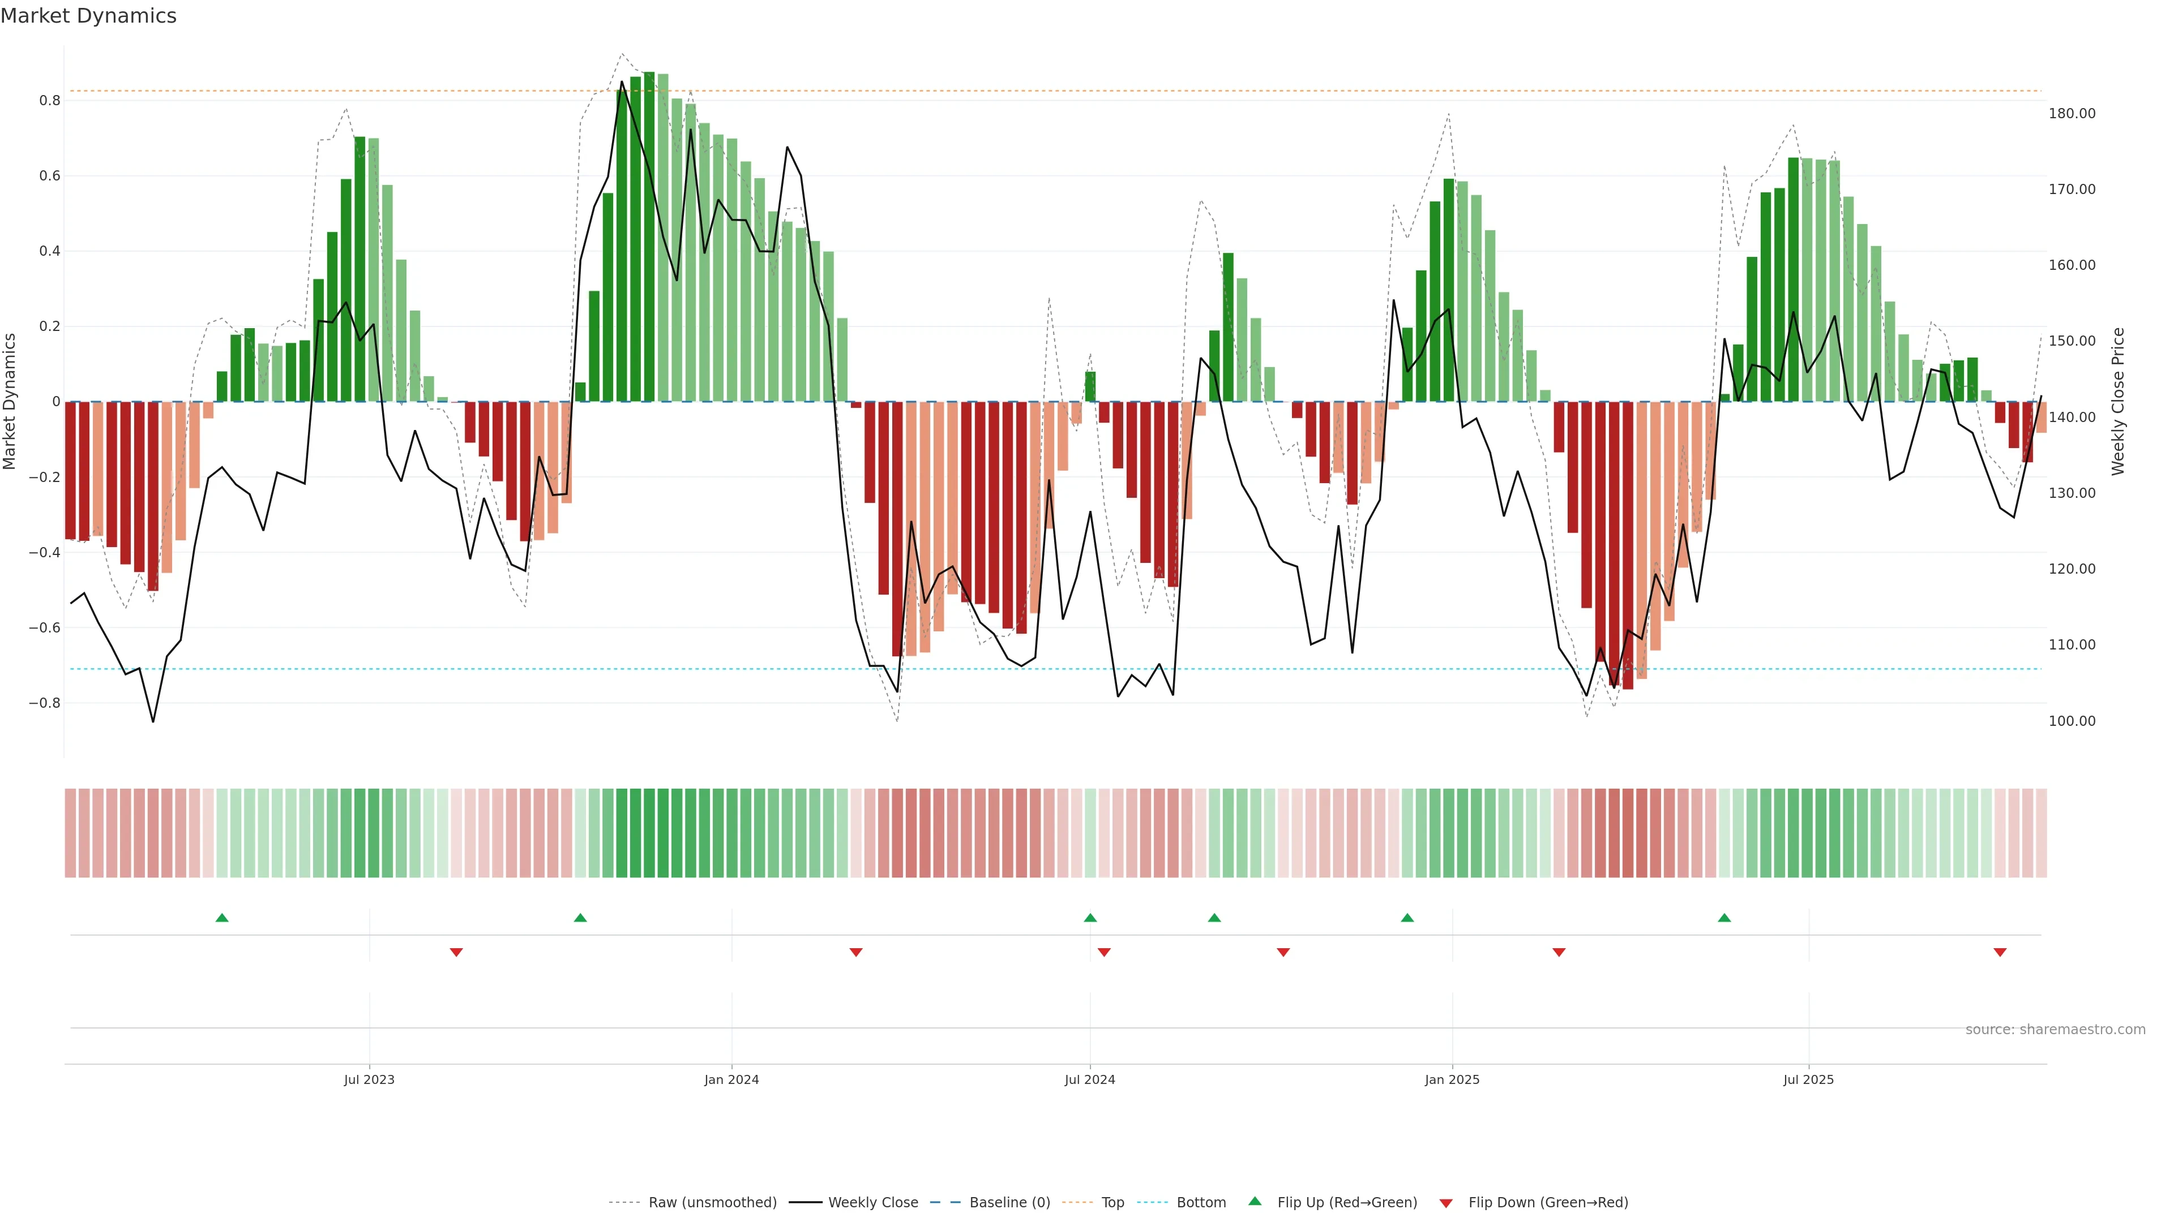Click the first red flip-down triangle marker
Screen dimensions: 2174x1222
tap(456, 952)
